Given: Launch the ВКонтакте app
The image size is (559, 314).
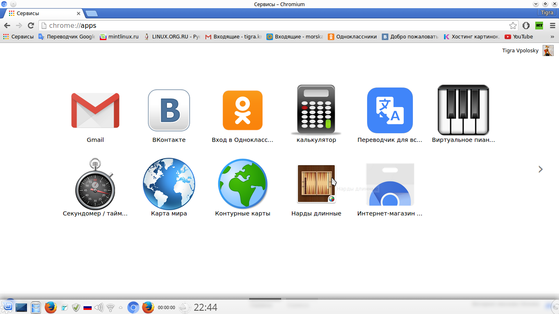Looking at the screenshot, I should [x=169, y=110].
